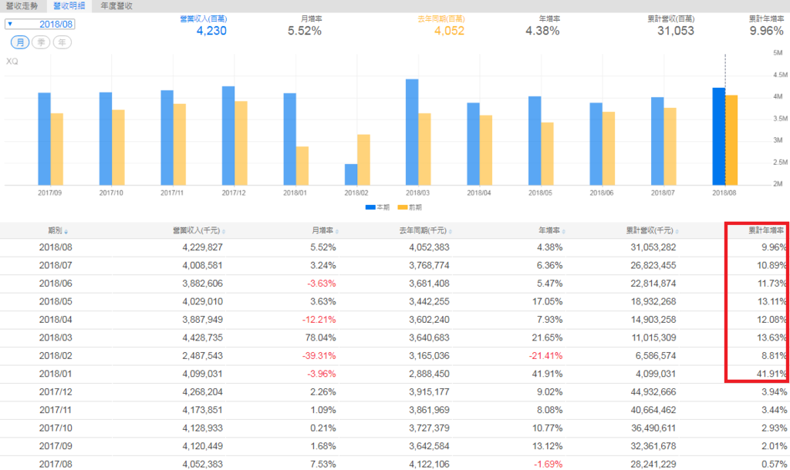Sort table by 期別 column
Screen dimensions: 790x470
(57, 230)
